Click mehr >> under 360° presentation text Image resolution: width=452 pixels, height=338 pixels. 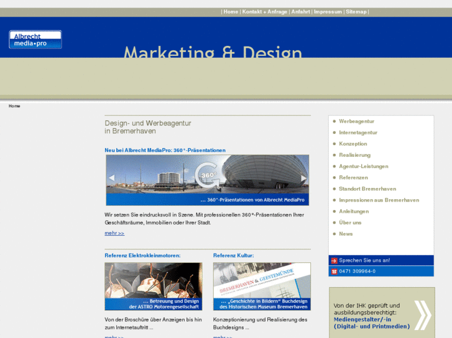point(114,233)
